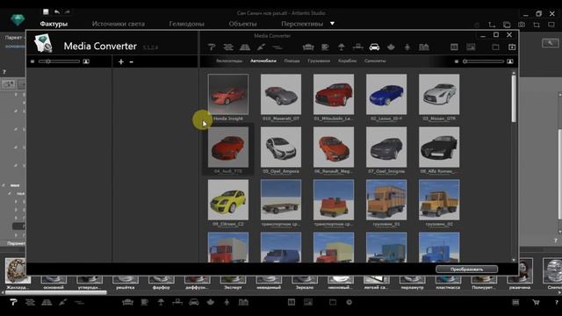Click the grid view icon in bottom bar
The image size is (562, 316).
coord(515,302)
